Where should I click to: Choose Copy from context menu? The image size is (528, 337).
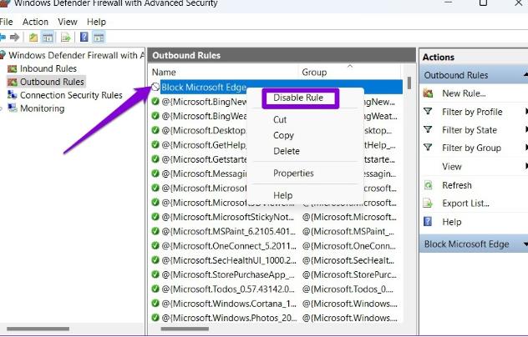click(x=283, y=135)
